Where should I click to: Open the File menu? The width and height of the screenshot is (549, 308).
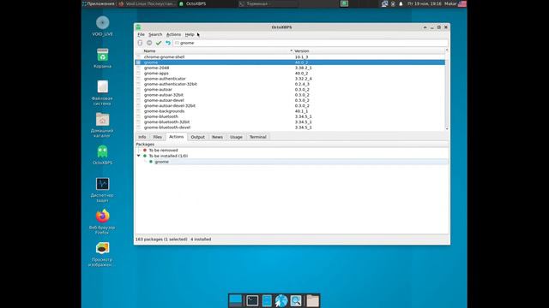pos(141,34)
